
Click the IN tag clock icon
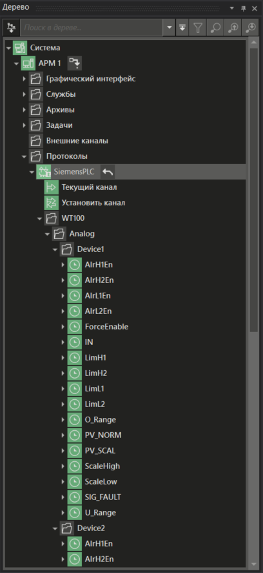74,342
